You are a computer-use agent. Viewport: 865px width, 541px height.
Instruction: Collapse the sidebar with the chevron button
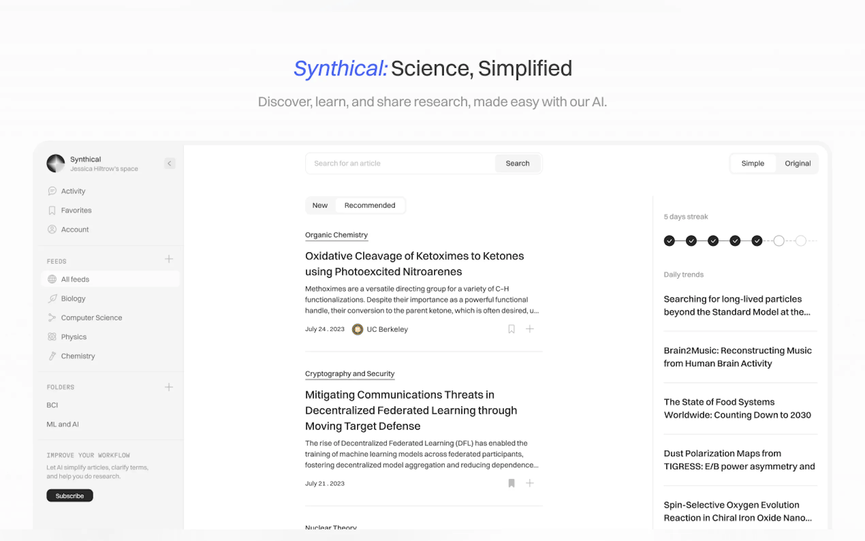(170, 164)
